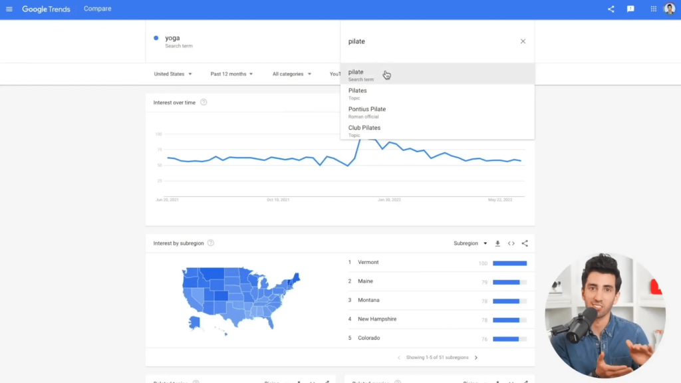This screenshot has height=383, width=681.
Task: Clear the comparison term with X
Action: 523,41
